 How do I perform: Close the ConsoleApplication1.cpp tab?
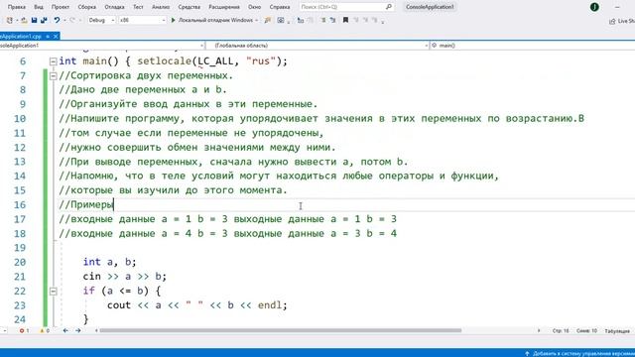[x=56, y=37]
